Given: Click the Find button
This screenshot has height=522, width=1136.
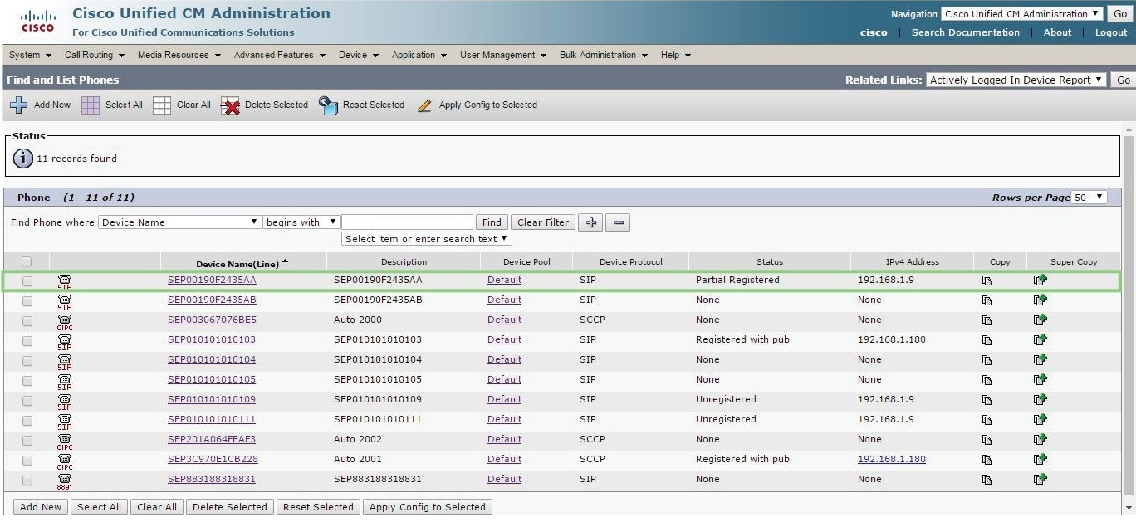Looking at the screenshot, I should click(492, 222).
